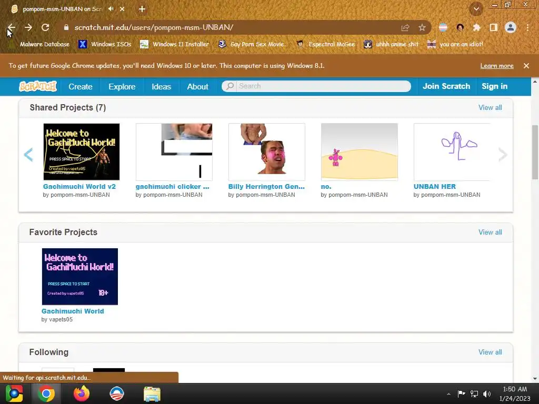Dismiss the Chrome update notification banner
Viewport: 539px width, 404px height.
pyautogui.click(x=526, y=66)
